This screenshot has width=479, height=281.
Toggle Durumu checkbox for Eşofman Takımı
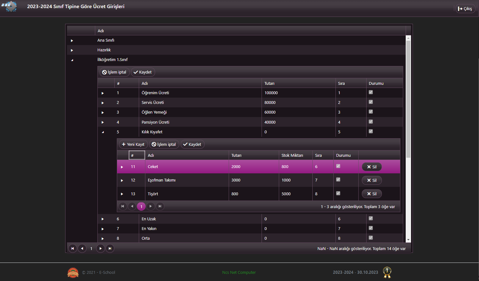338,180
